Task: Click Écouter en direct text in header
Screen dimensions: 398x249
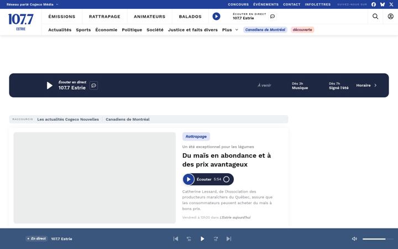Action: [249, 14]
